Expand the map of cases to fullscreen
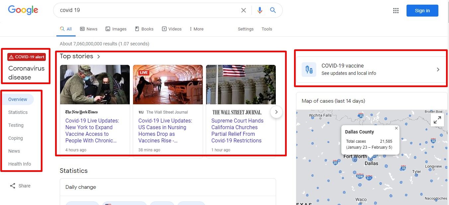 coord(437,120)
